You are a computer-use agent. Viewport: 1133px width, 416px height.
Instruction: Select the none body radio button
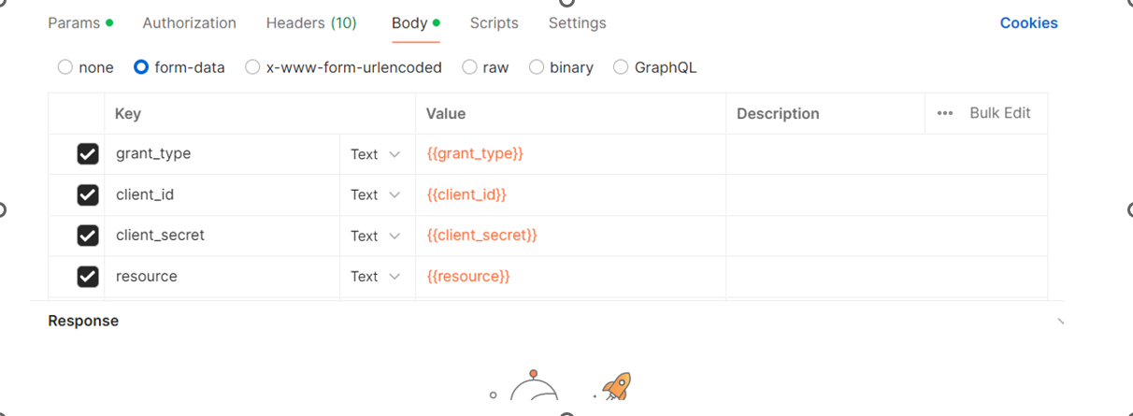(65, 67)
